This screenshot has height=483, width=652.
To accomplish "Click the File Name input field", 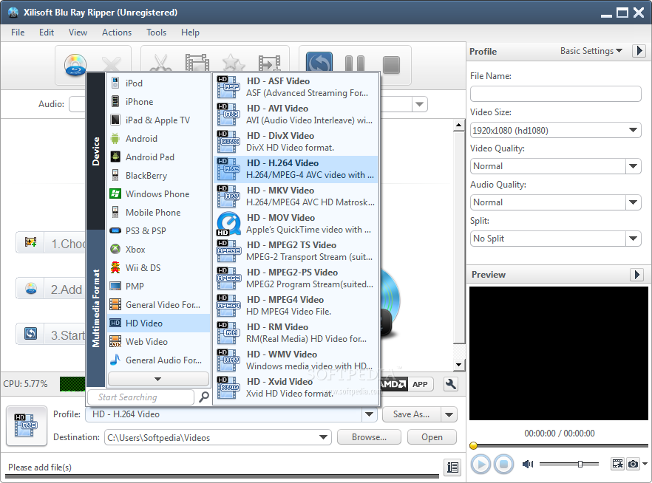I will click(556, 94).
